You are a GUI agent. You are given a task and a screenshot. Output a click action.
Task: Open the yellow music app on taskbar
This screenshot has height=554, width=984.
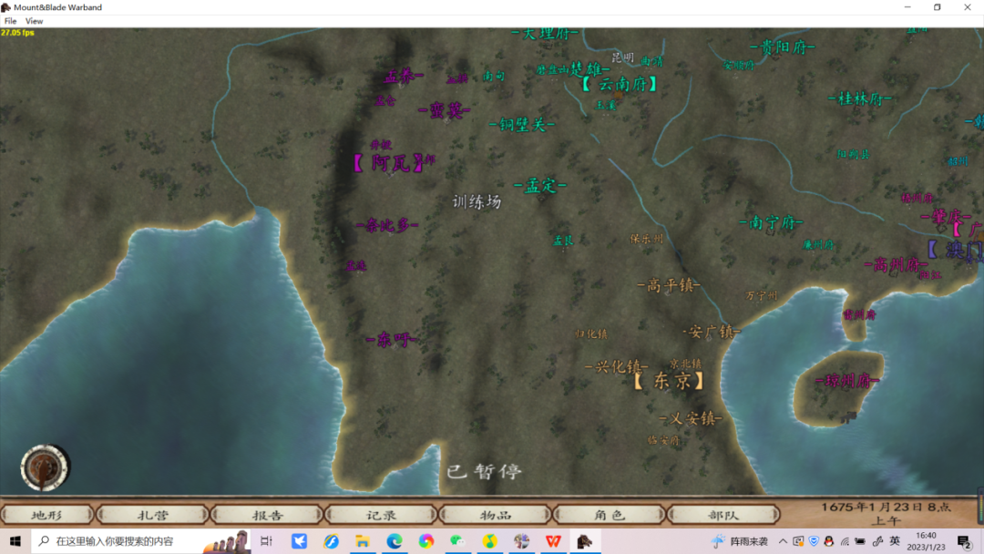click(489, 541)
